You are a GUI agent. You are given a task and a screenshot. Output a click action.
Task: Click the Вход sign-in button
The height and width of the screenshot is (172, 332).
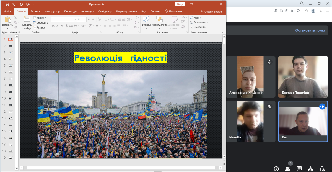180,4
